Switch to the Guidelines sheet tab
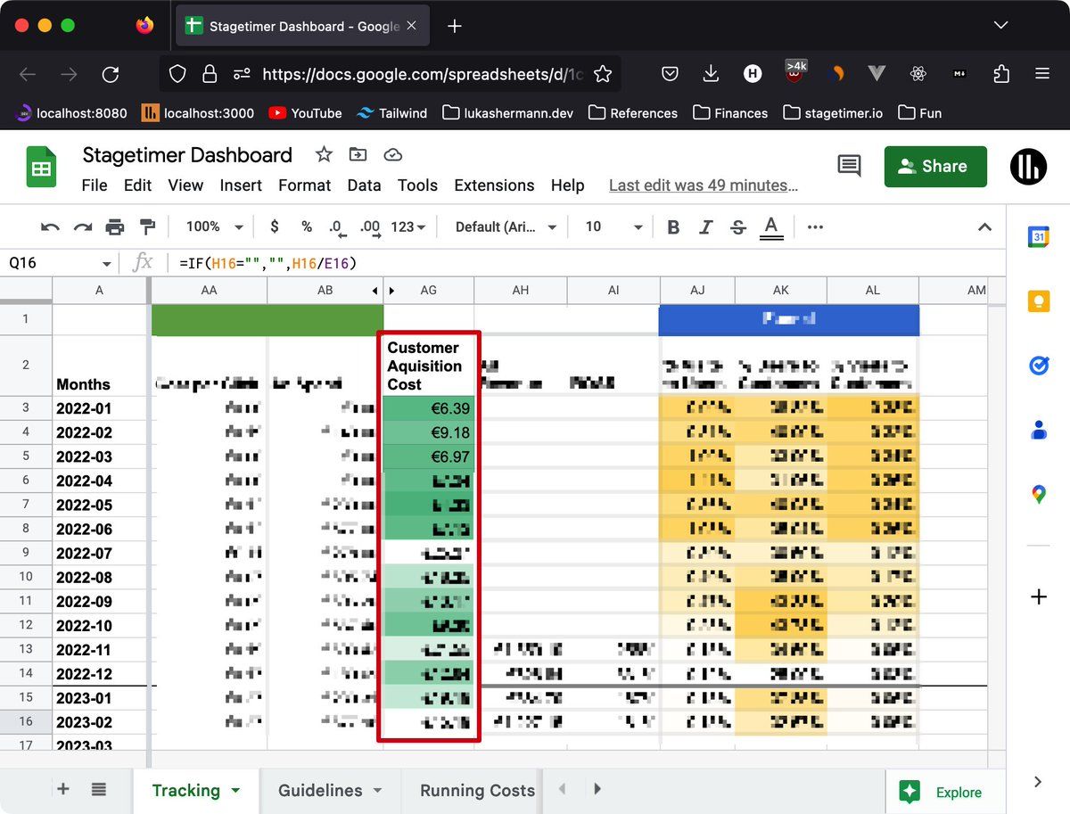This screenshot has height=814, width=1070. pyautogui.click(x=320, y=791)
